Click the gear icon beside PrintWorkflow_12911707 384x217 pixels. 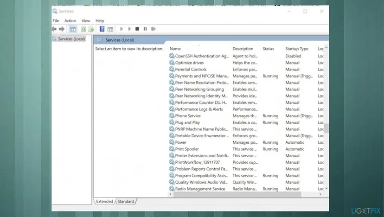pos(172,162)
